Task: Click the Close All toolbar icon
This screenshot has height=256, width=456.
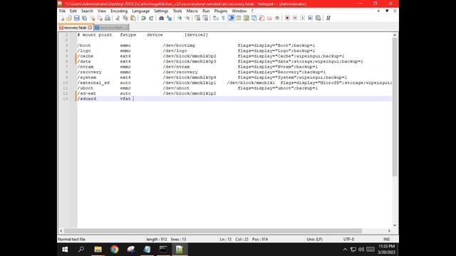Action: [x=100, y=18]
